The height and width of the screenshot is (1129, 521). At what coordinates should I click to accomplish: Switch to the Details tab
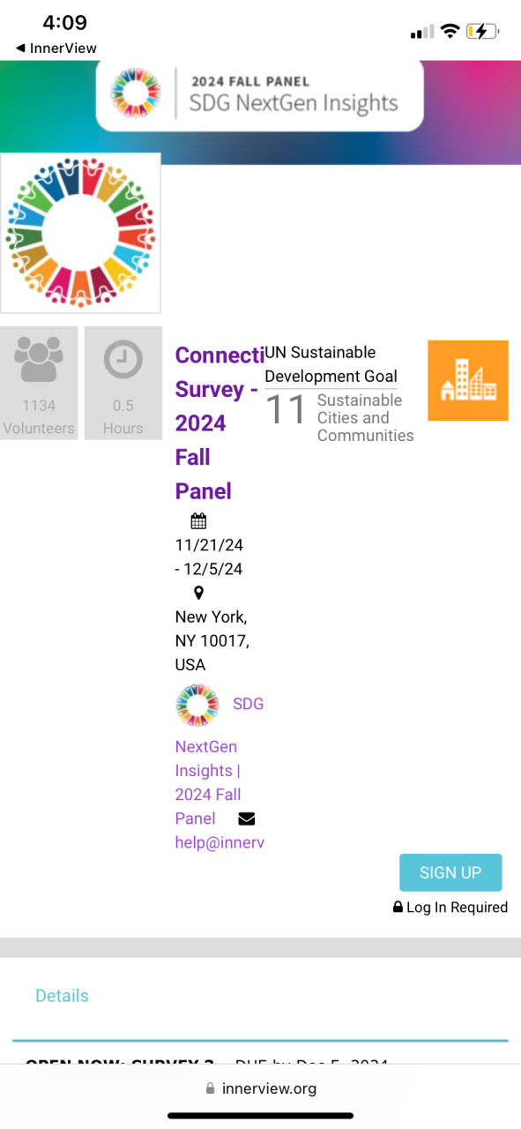coord(62,995)
